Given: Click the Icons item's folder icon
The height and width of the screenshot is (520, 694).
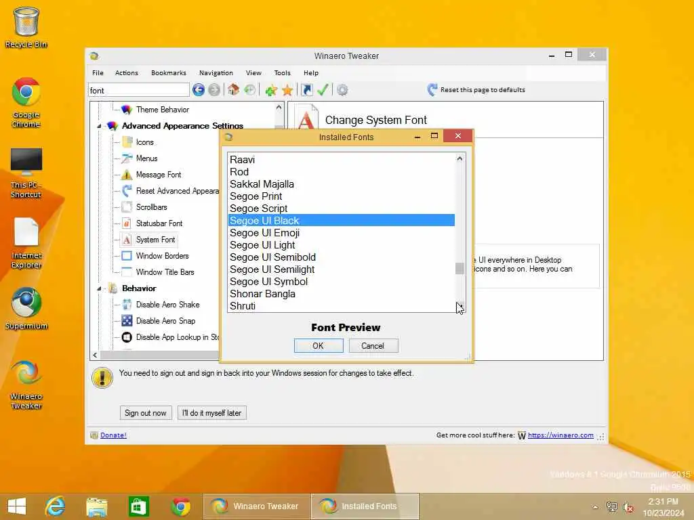Looking at the screenshot, I should [127, 142].
